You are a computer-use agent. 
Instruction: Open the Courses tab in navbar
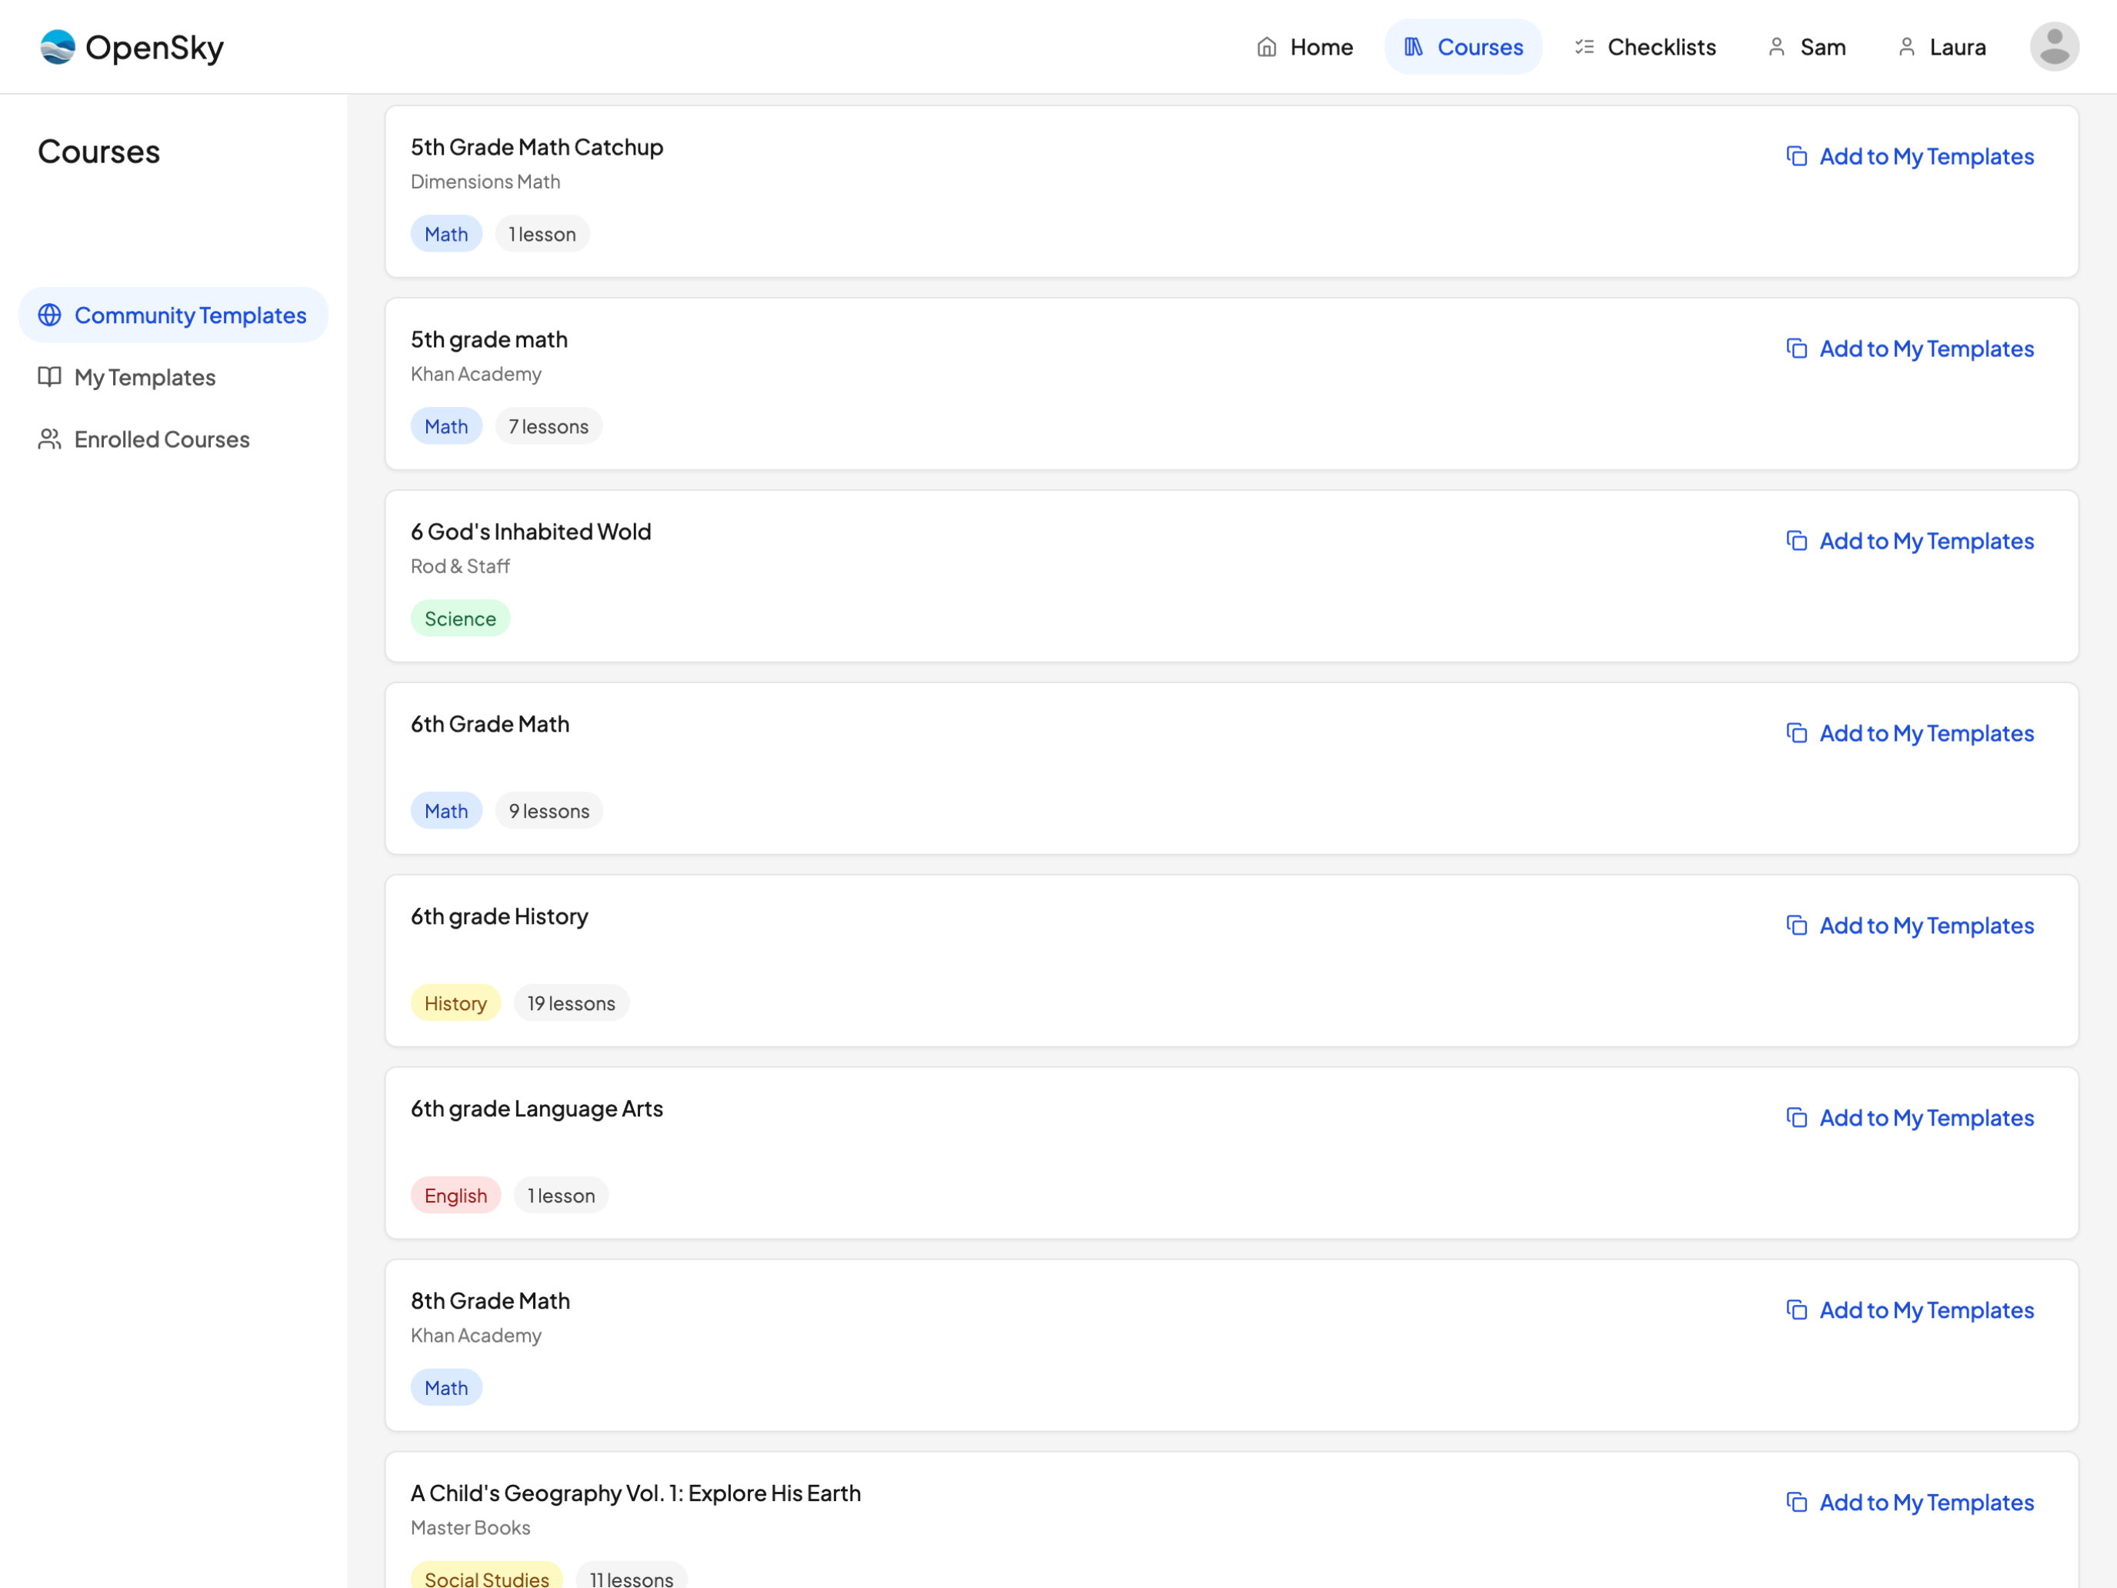pos(1463,47)
